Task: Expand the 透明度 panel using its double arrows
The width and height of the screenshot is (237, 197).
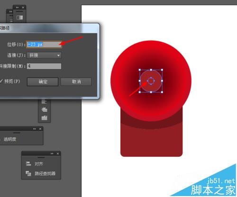Action: [34, 129]
